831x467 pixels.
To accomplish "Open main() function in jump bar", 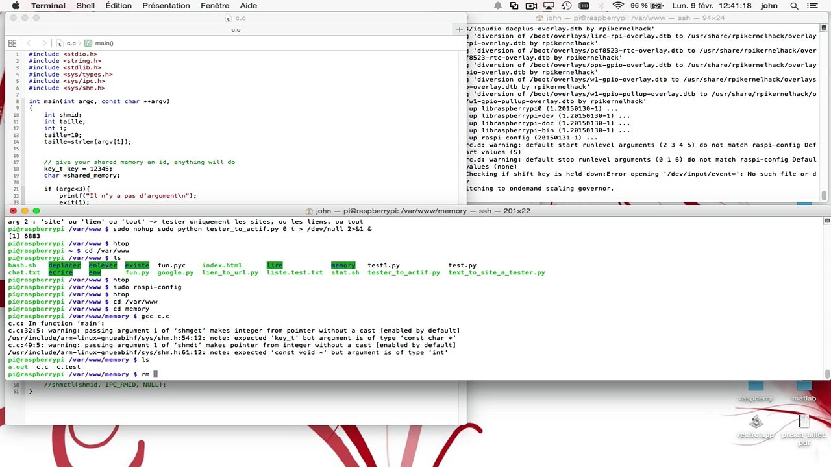I will point(99,43).
